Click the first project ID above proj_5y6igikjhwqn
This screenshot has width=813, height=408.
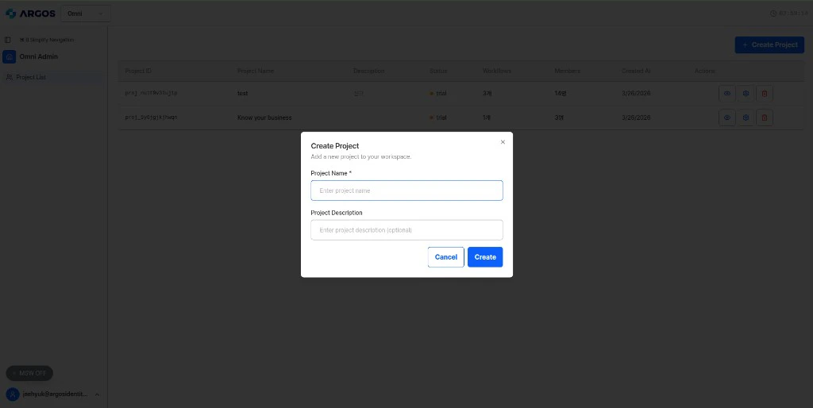tap(152, 94)
